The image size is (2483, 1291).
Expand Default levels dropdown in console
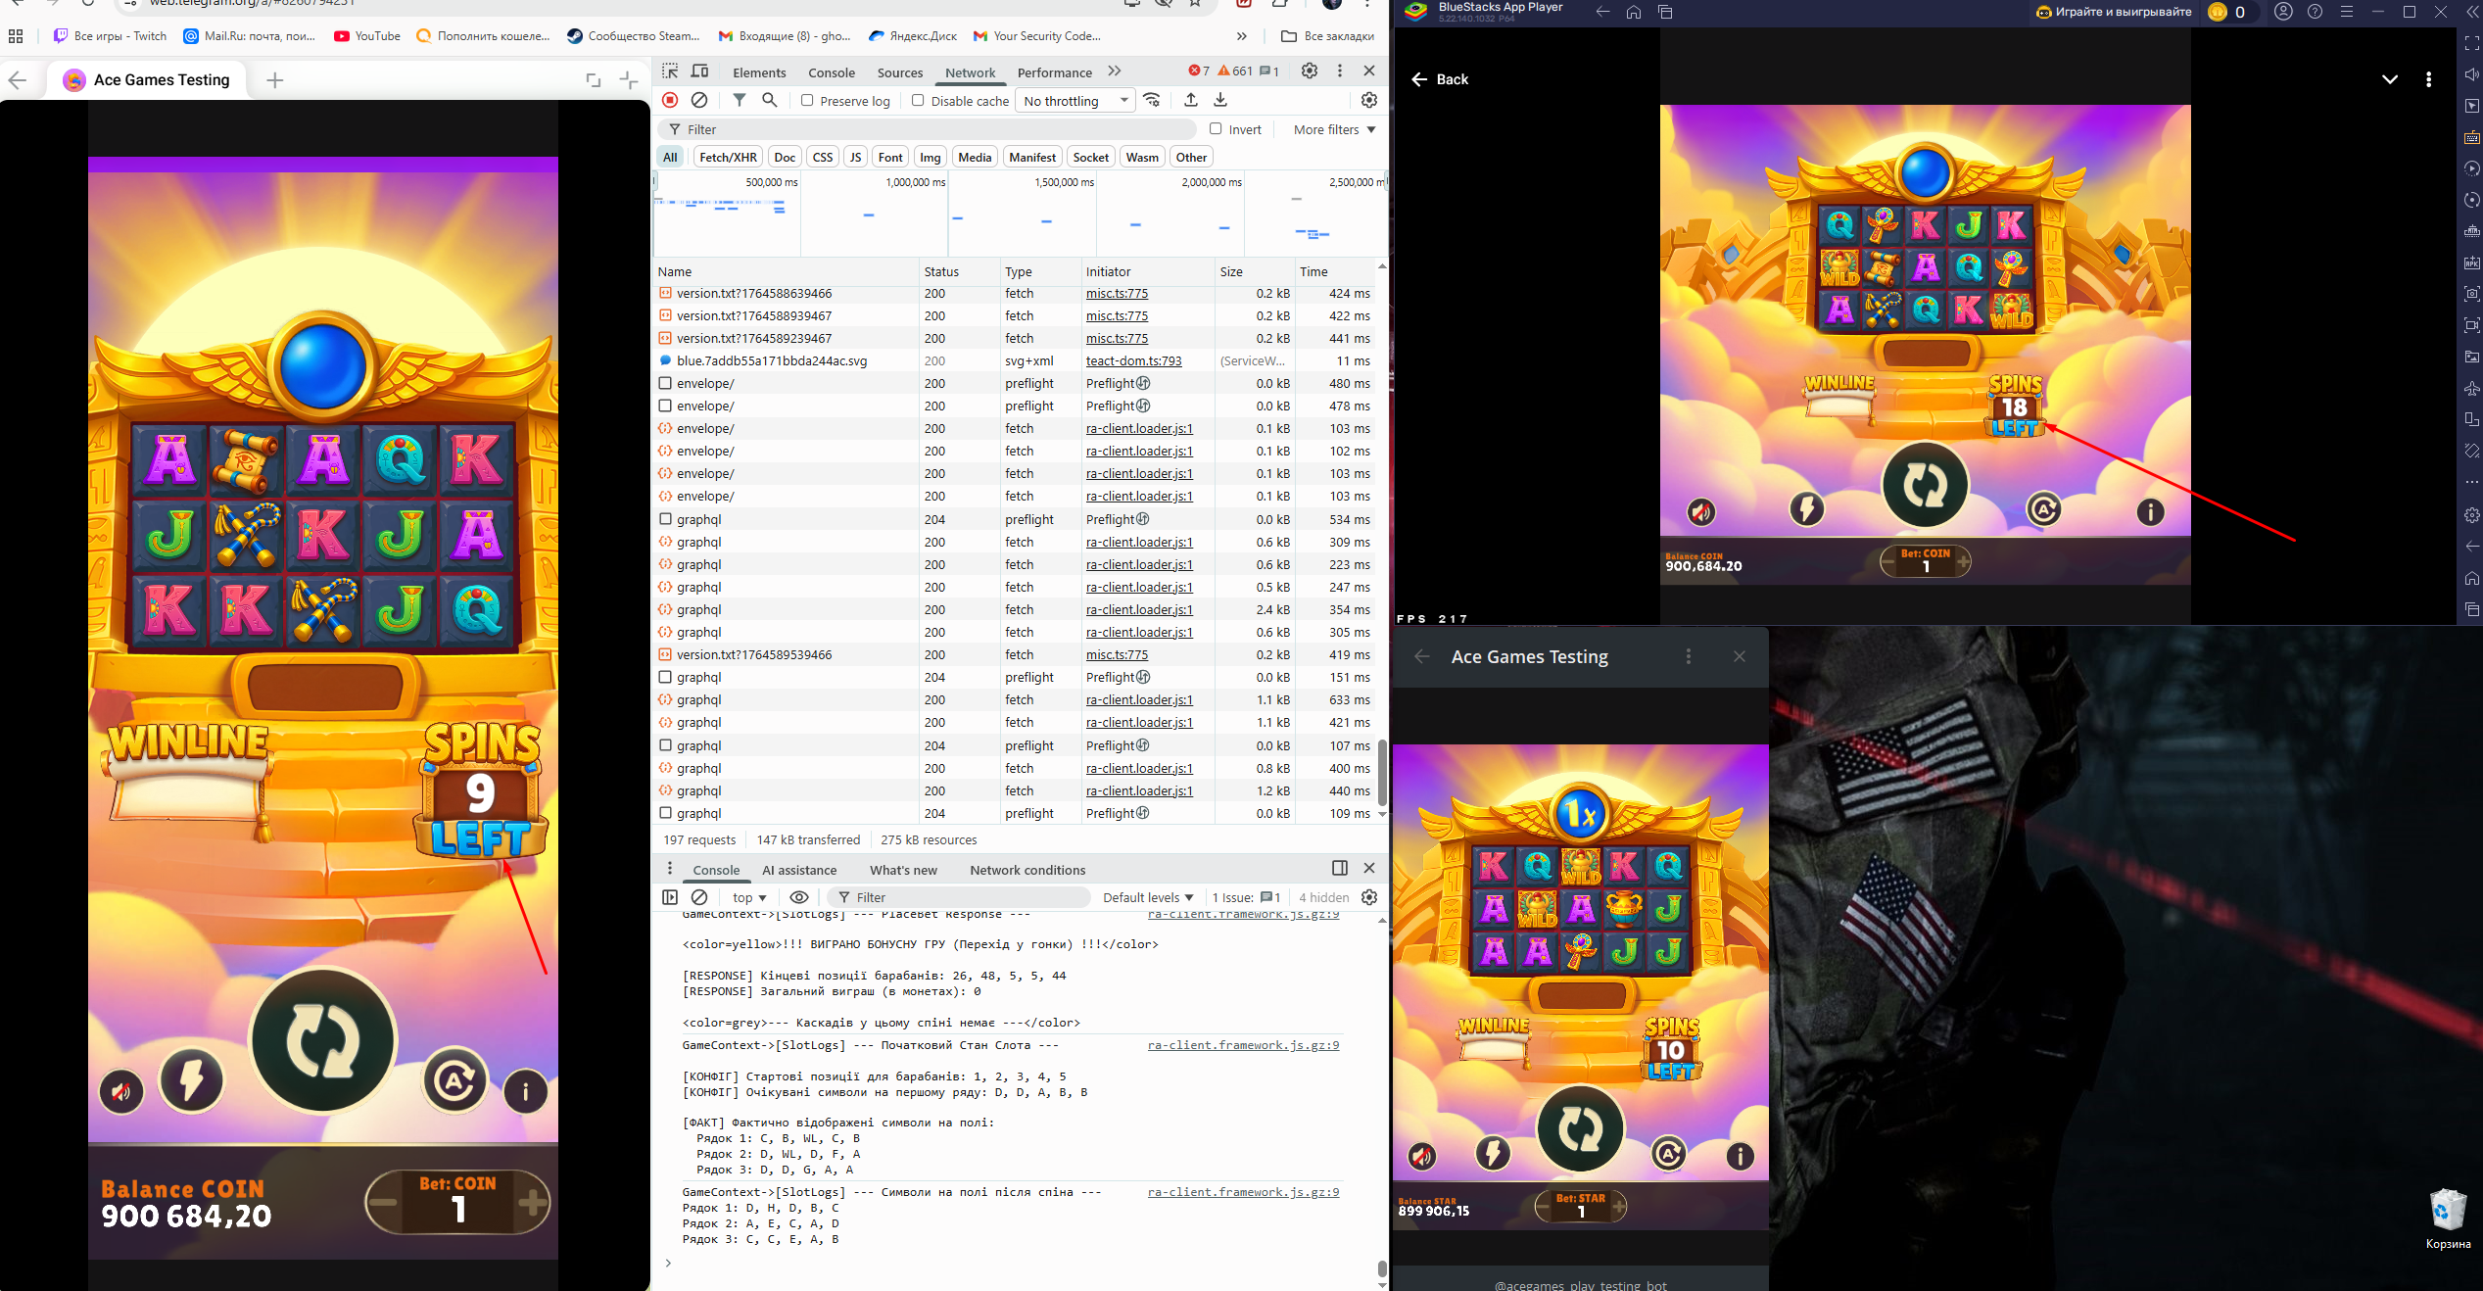point(1147,897)
